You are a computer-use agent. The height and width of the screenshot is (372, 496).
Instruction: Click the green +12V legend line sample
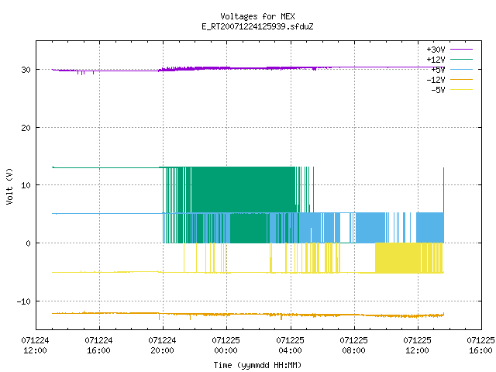coord(462,59)
